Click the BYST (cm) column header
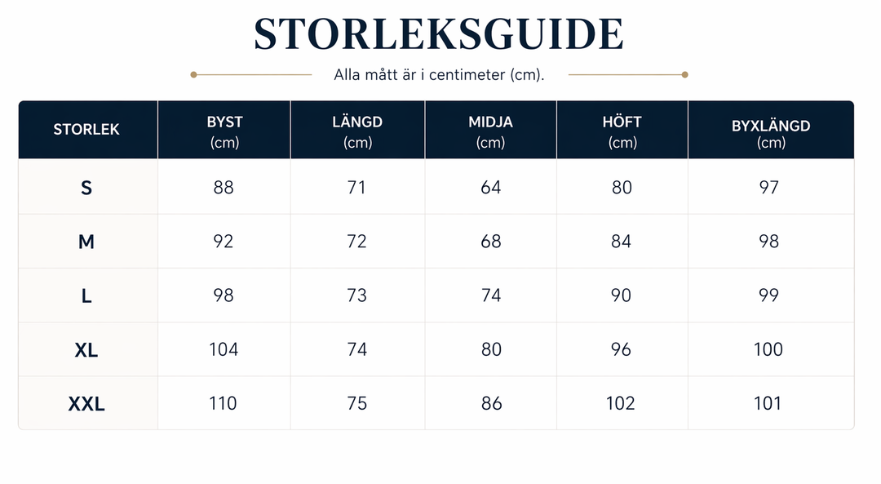The width and height of the screenshot is (881, 484). (225, 131)
